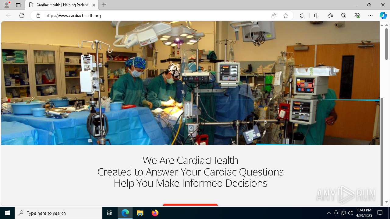390x219 pixels.
Task: Open the volume control tray icon
Action: 351,213
